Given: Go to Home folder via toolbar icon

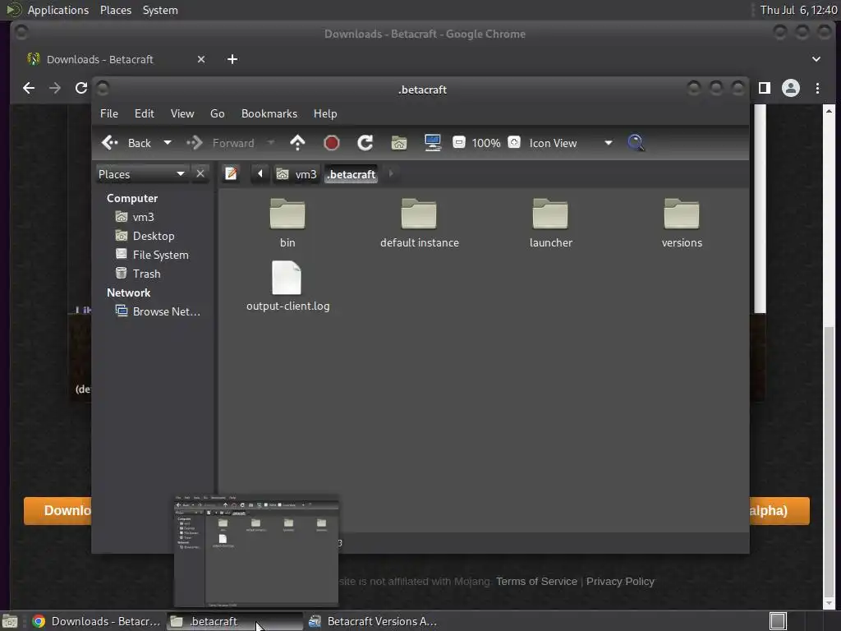Looking at the screenshot, I should [x=399, y=143].
